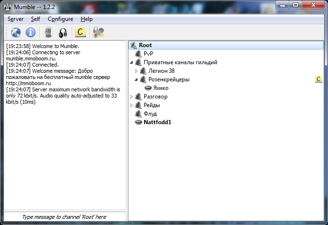
Task: Collapse the Приватные каналы гильдий channel
Action: coord(131,62)
